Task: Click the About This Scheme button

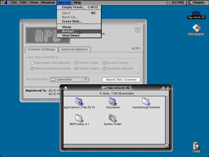Action: [x=121, y=80]
